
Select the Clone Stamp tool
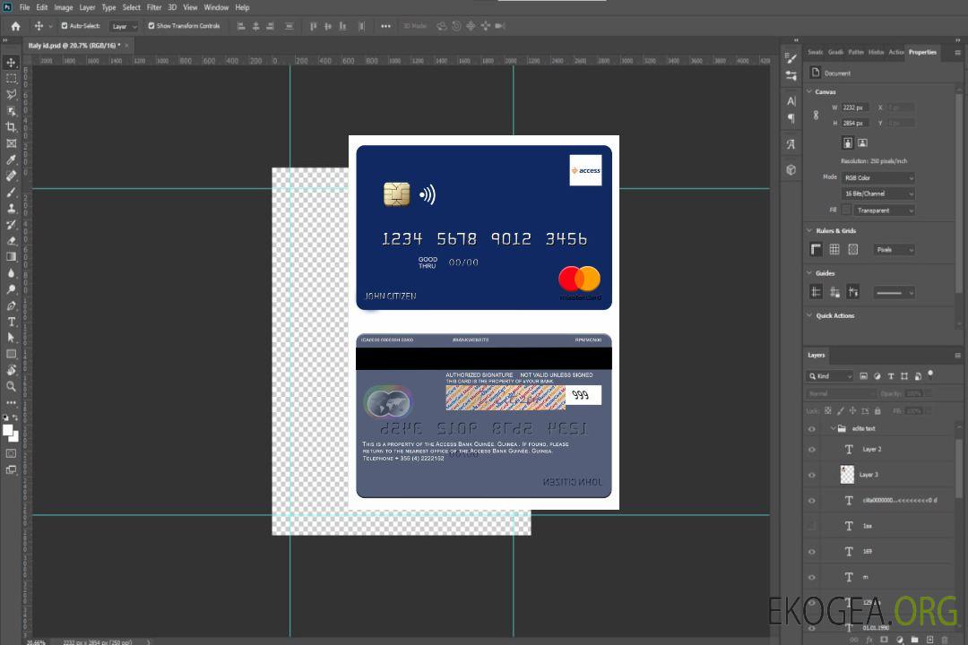(x=11, y=208)
